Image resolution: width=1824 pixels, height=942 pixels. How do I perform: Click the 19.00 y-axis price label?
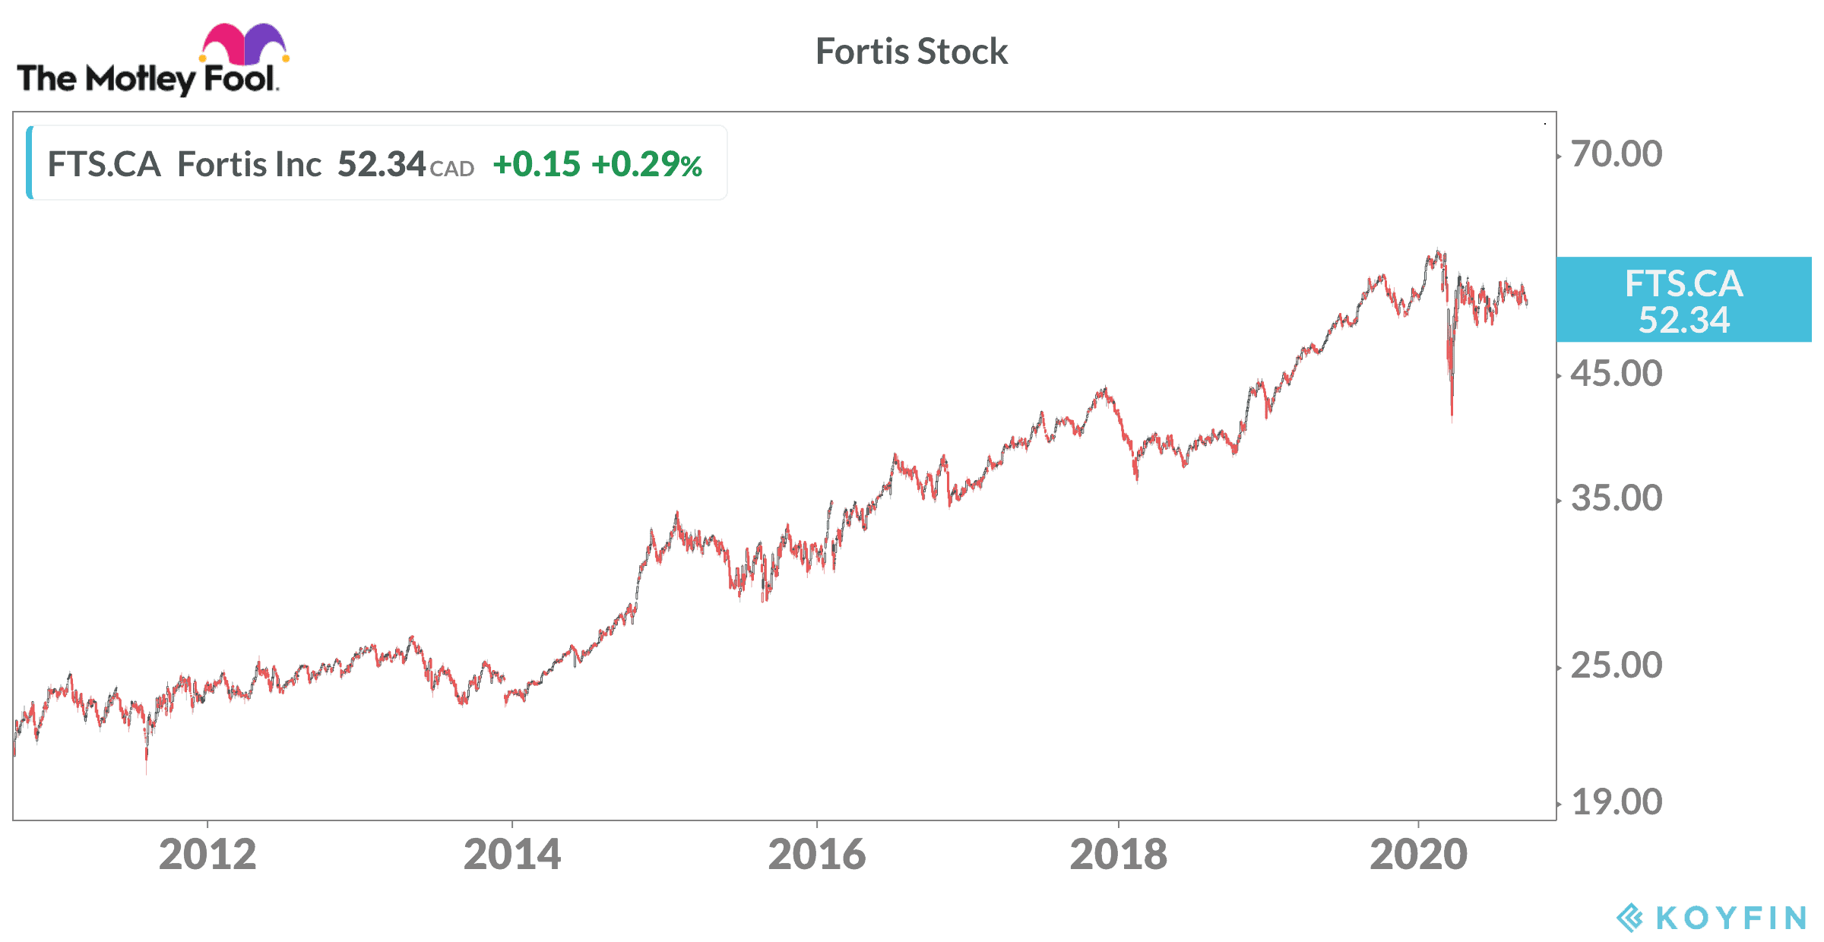(1617, 802)
